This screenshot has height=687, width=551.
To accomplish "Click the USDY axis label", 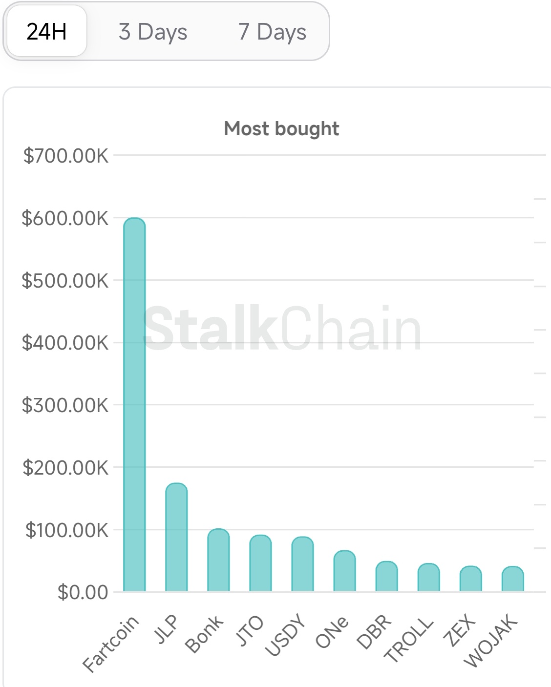I will 286,634.
